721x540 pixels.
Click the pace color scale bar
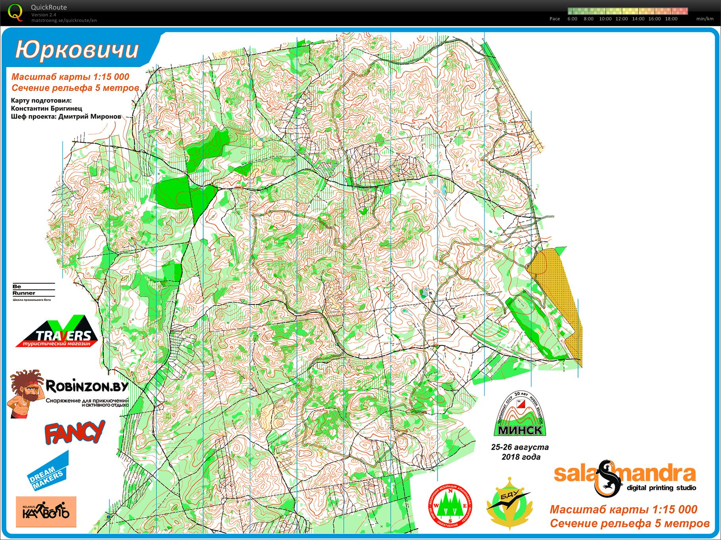tap(628, 11)
